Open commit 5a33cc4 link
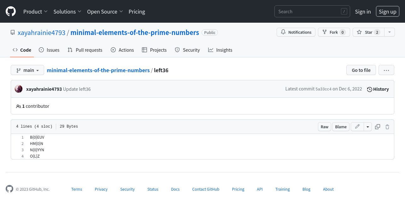This screenshot has height=208, width=405. click(323, 89)
